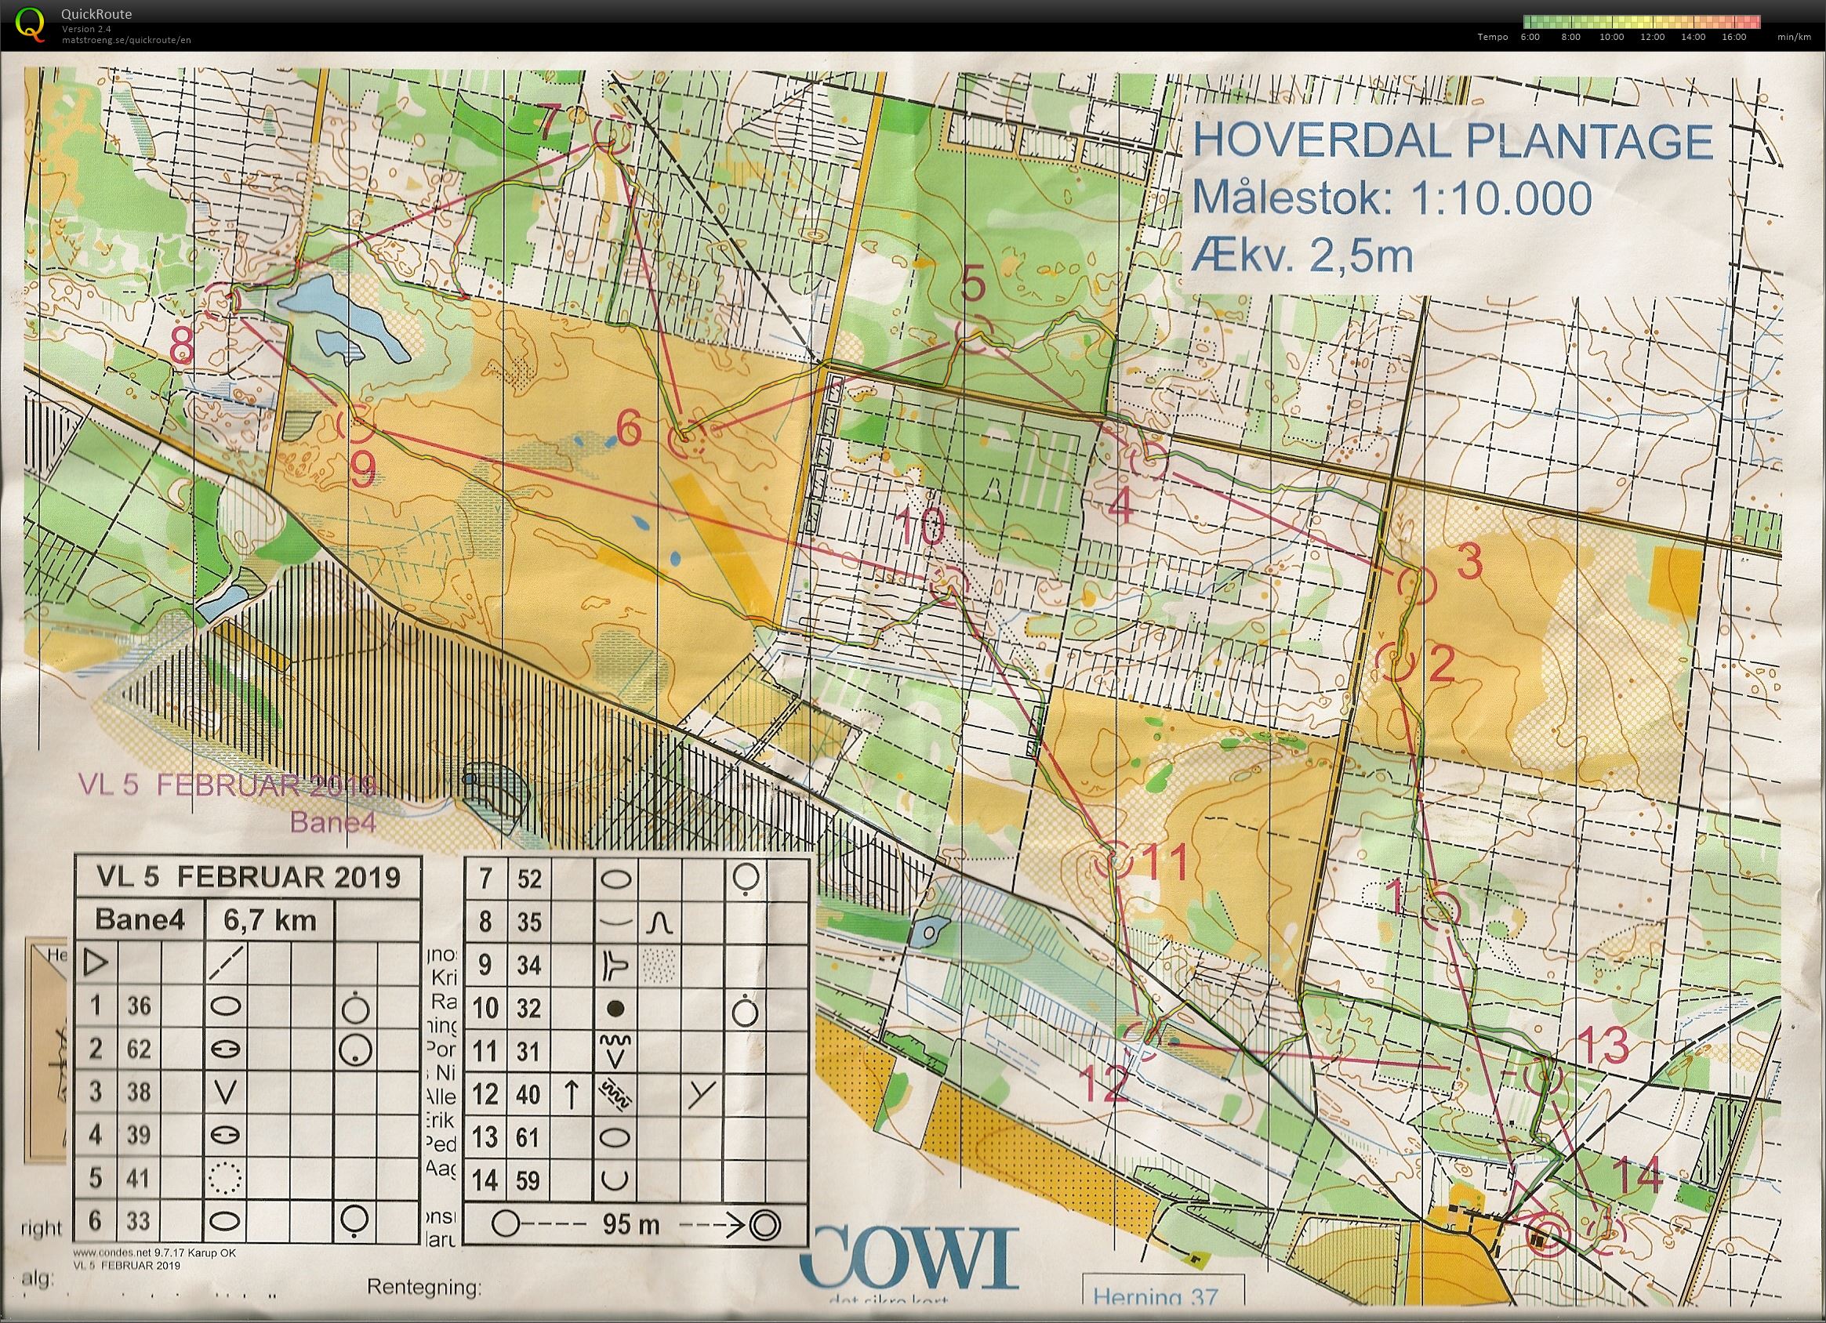
Task: Click the tempo color gradient scale
Action: pos(1644,22)
